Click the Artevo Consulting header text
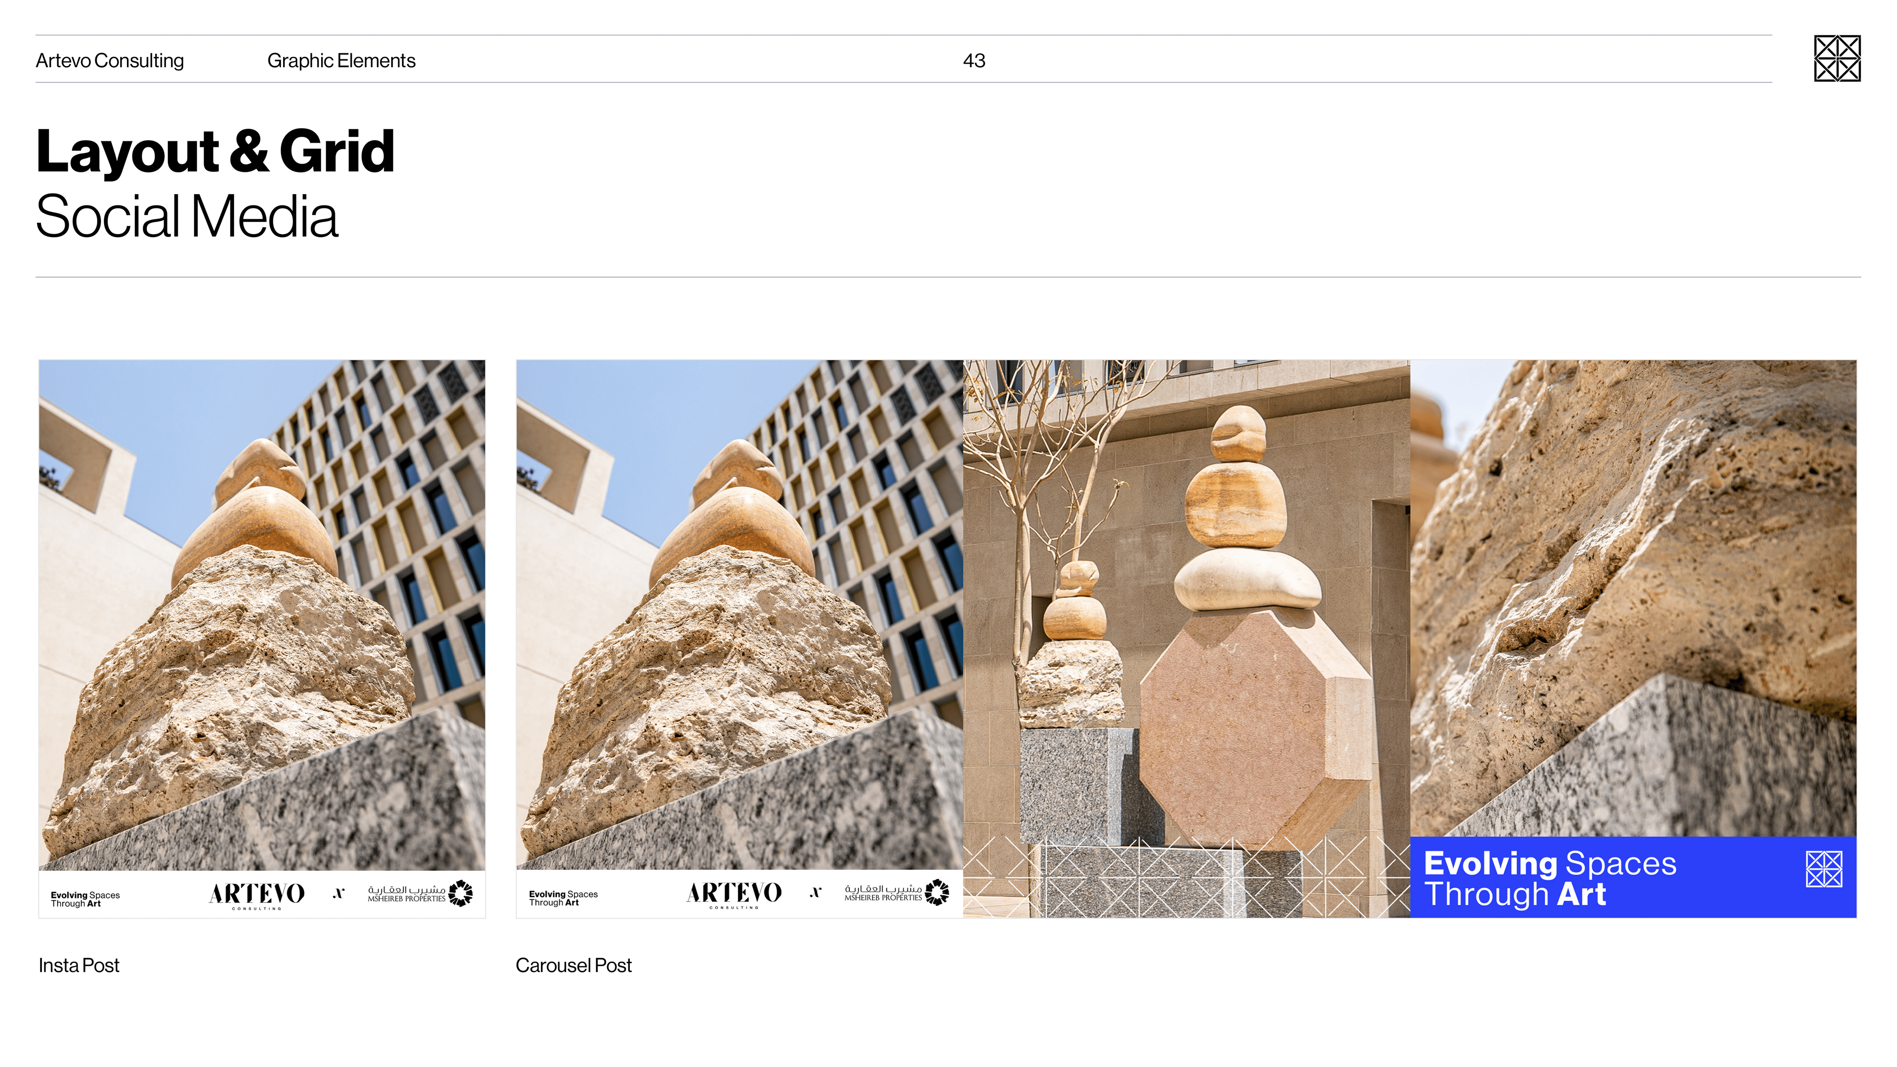This screenshot has width=1897, height=1067. pos(110,60)
